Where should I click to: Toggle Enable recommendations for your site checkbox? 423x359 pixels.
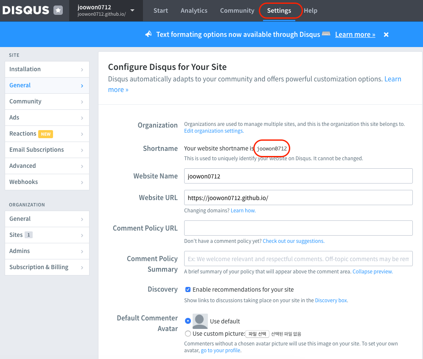pos(188,289)
